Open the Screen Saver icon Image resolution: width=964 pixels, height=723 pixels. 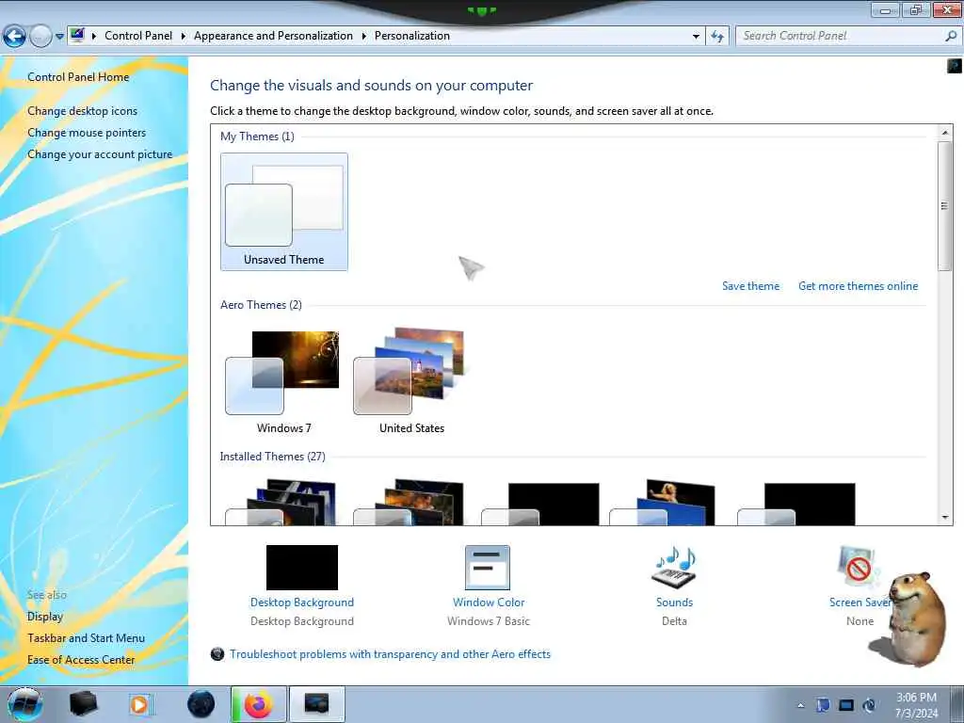859,567
